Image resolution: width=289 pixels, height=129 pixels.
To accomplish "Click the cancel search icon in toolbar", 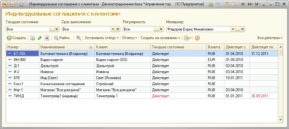I will pyautogui.click(x=78, y=38).
